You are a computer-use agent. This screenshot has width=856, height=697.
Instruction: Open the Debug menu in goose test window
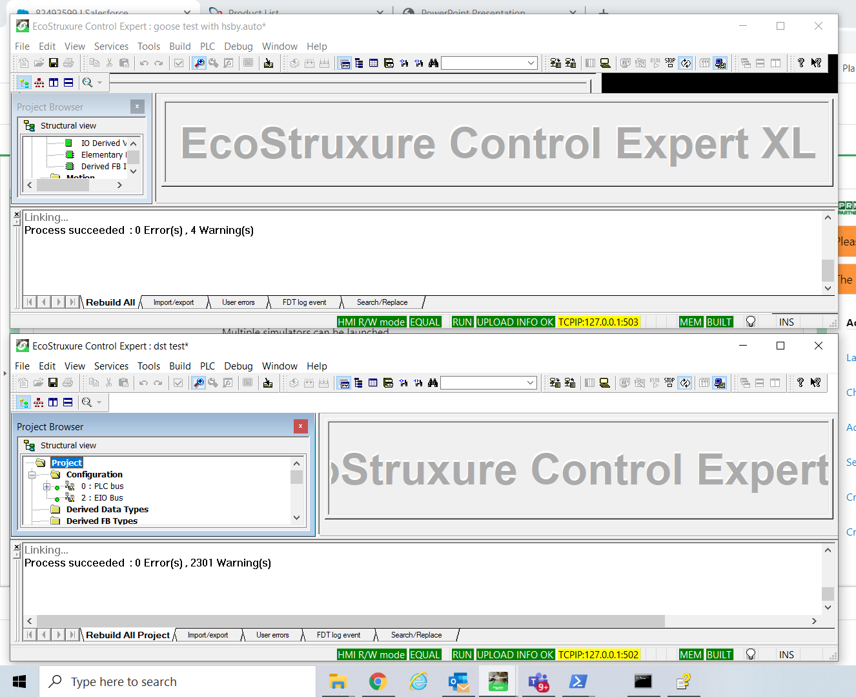pos(238,46)
